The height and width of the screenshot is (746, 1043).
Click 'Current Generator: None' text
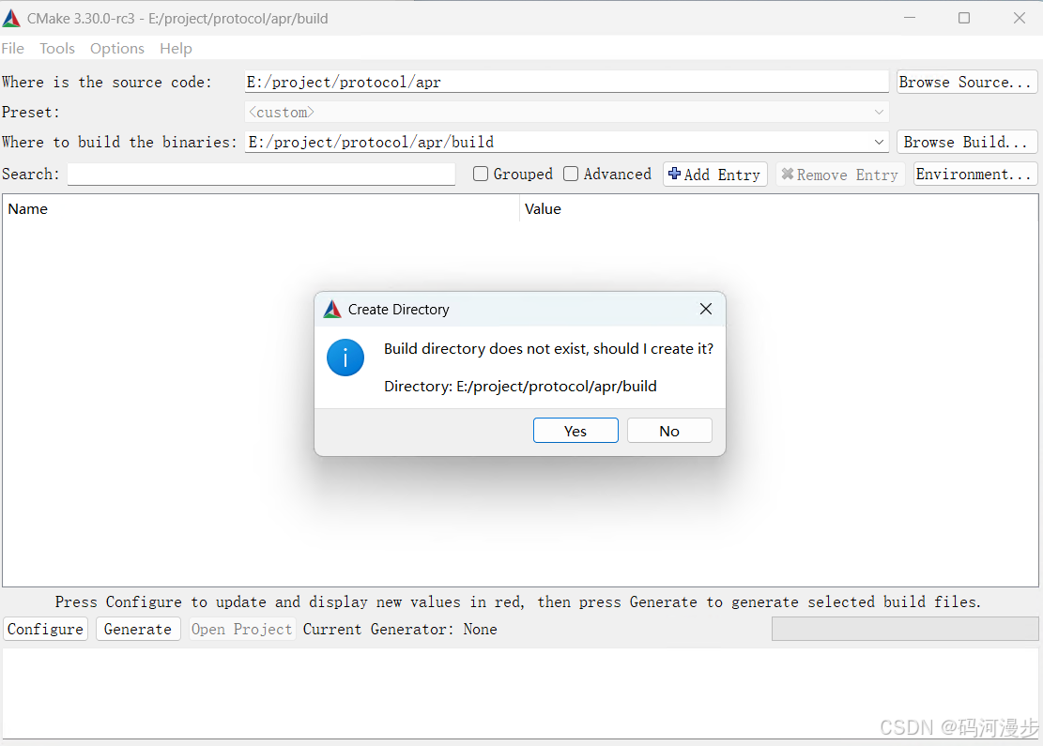(400, 629)
